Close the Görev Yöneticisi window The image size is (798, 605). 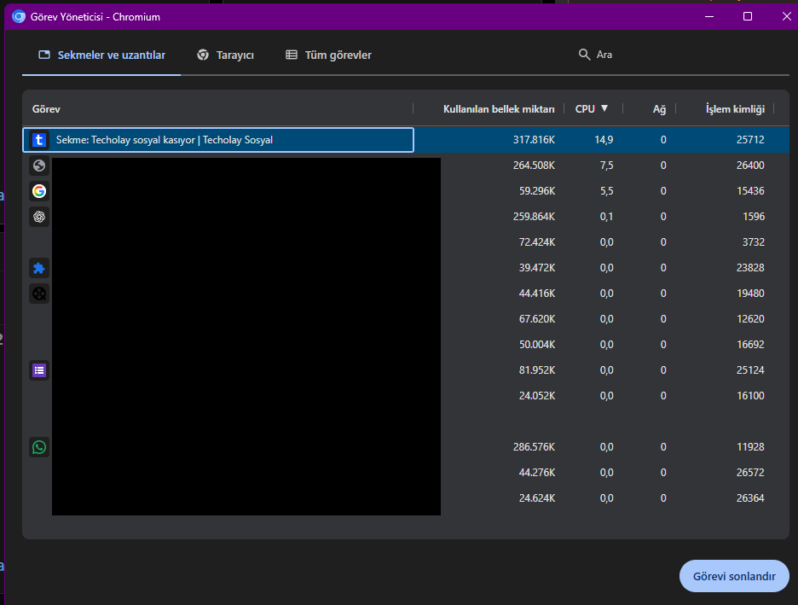pyautogui.click(x=786, y=16)
